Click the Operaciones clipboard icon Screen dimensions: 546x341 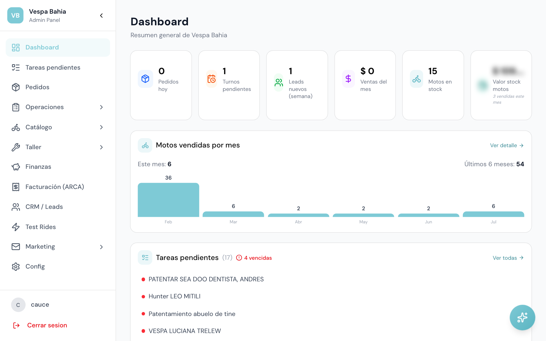16,107
